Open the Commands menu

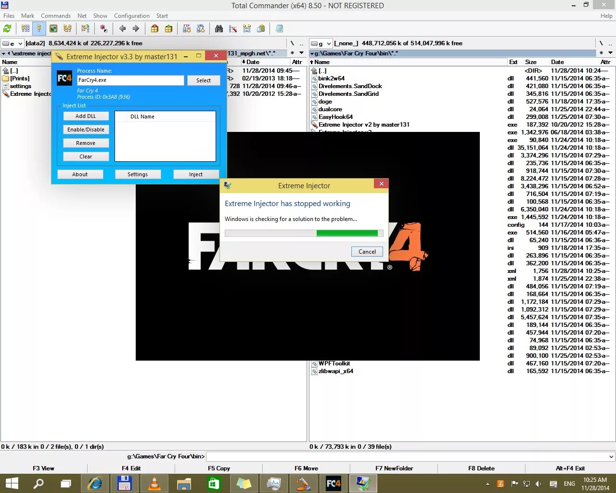coord(56,16)
